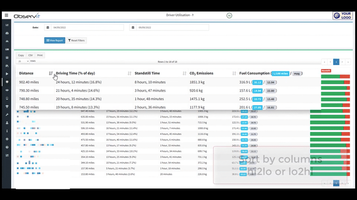This screenshot has width=357, height=200.
Task: Toggle fuel units to mpg
Action: [297, 74]
